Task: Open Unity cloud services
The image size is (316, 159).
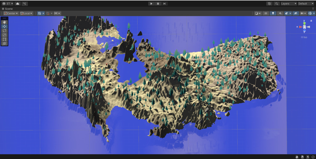Action: point(18,4)
